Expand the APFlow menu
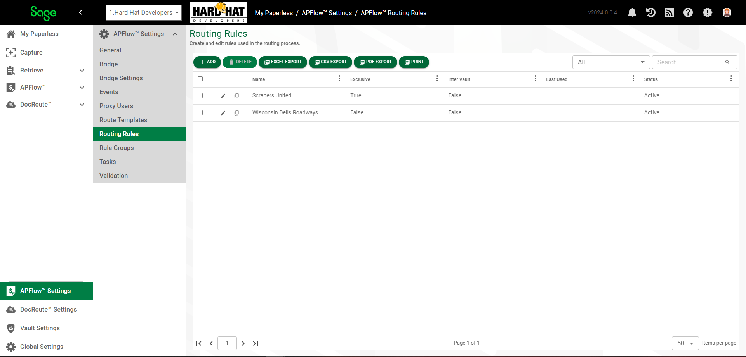This screenshot has width=746, height=357. tap(82, 88)
